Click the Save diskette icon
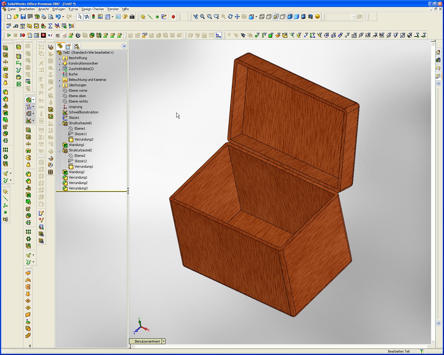The image size is (444, 355). click(x=23, y=17)
